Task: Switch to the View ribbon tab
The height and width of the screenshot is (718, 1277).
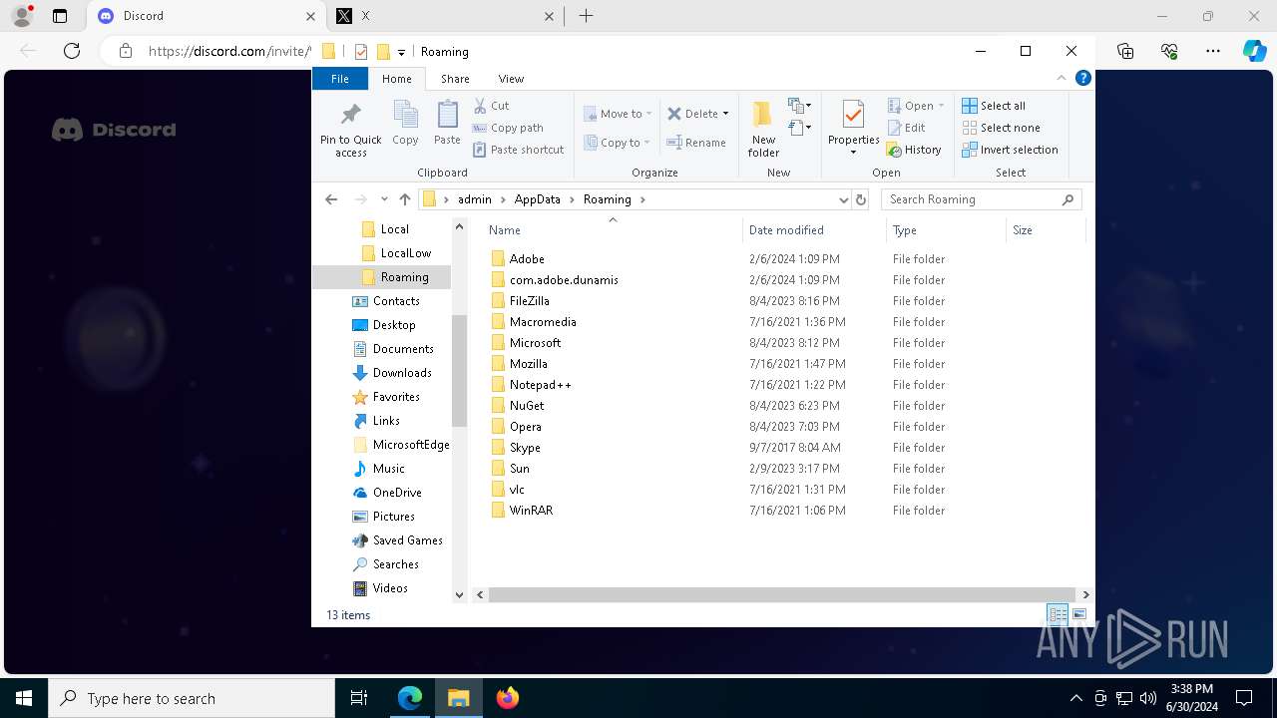Action: pyautogui.click(x=511, y=79)
